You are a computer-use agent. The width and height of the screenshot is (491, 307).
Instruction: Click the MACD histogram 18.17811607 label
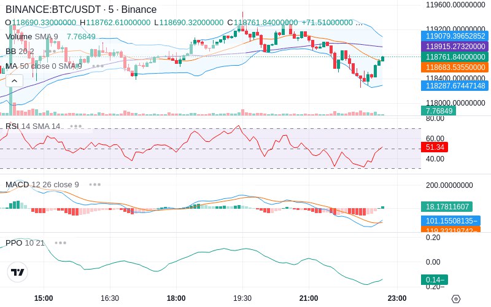tap(447, 206)
